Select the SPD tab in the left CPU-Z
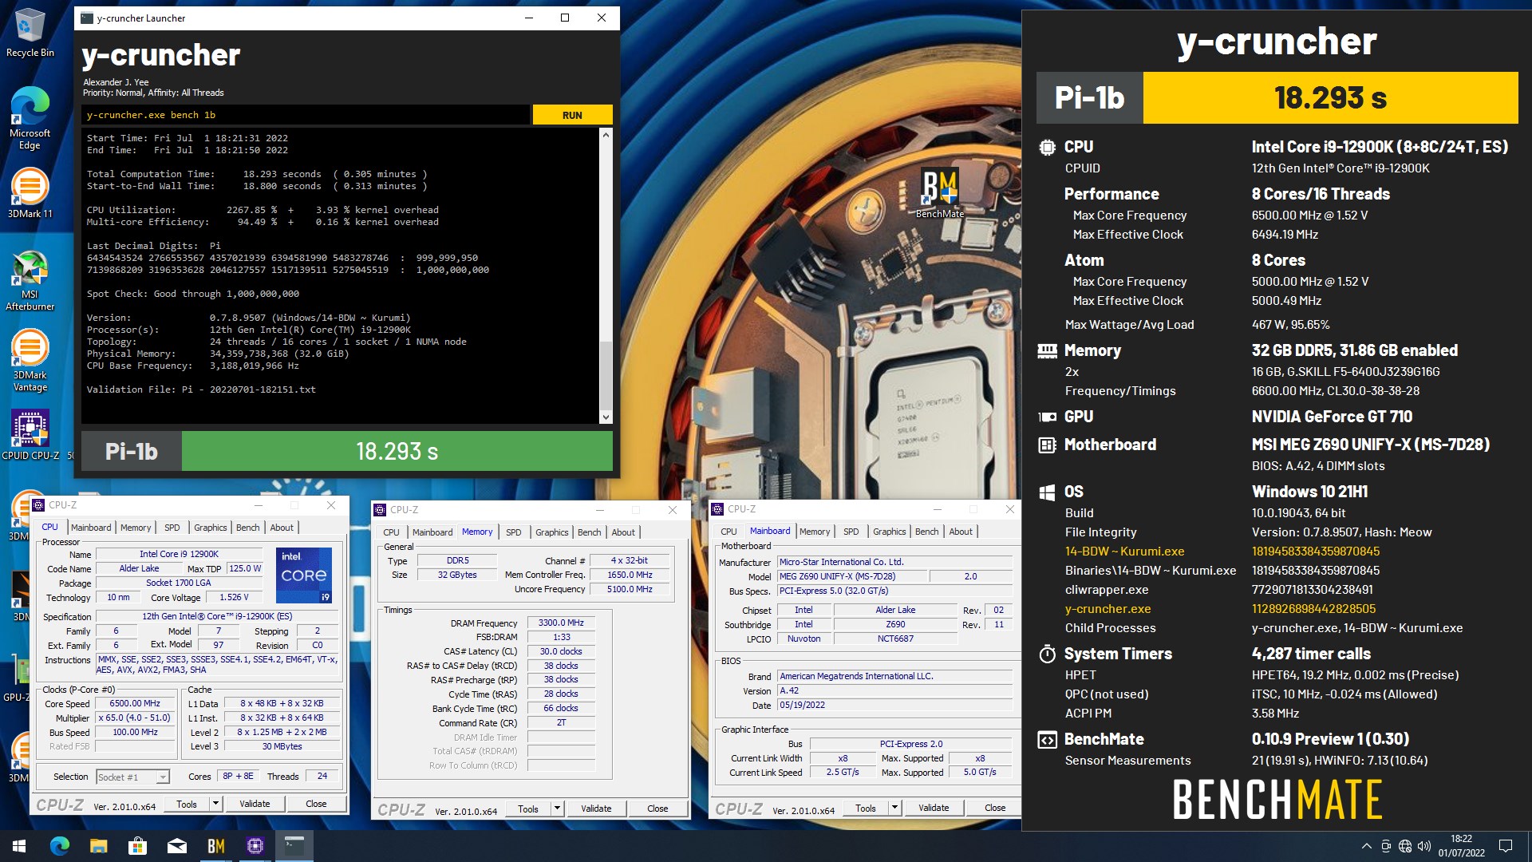 pos(172,528)
